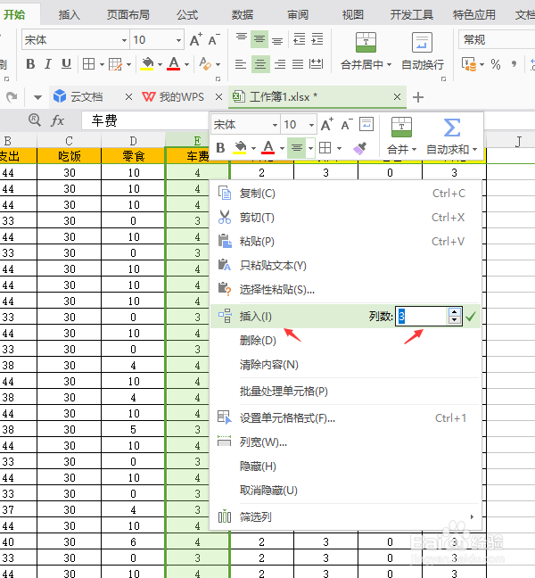The image size is (535, 578).
Task: Toggle Italic formatting in ribbon
Action: (48, 64)
